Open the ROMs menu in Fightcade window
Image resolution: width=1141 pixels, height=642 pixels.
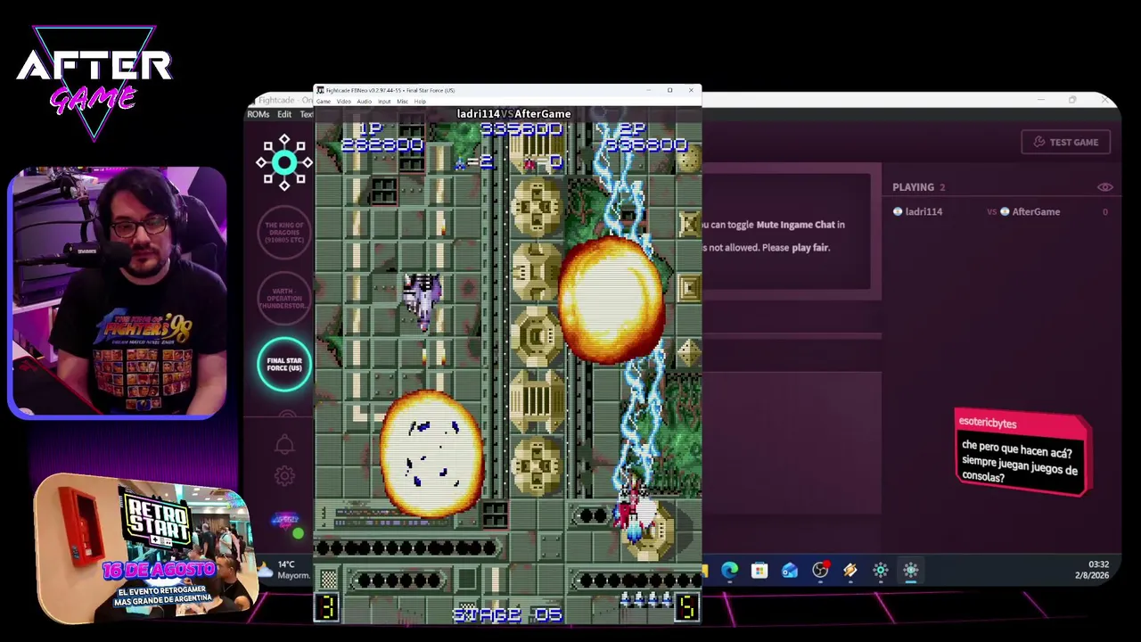click(259, 114)
